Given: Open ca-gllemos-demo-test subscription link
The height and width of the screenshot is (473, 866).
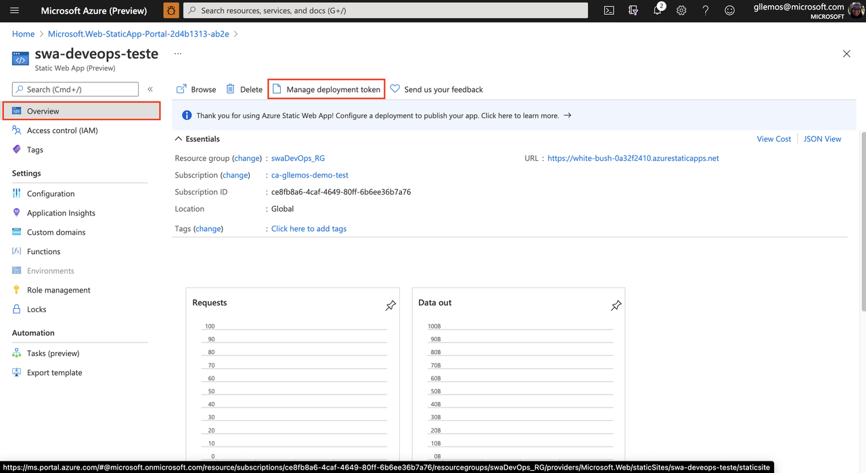Looking at the screenshot, I should pyautogui.click(x=310, y=175).
